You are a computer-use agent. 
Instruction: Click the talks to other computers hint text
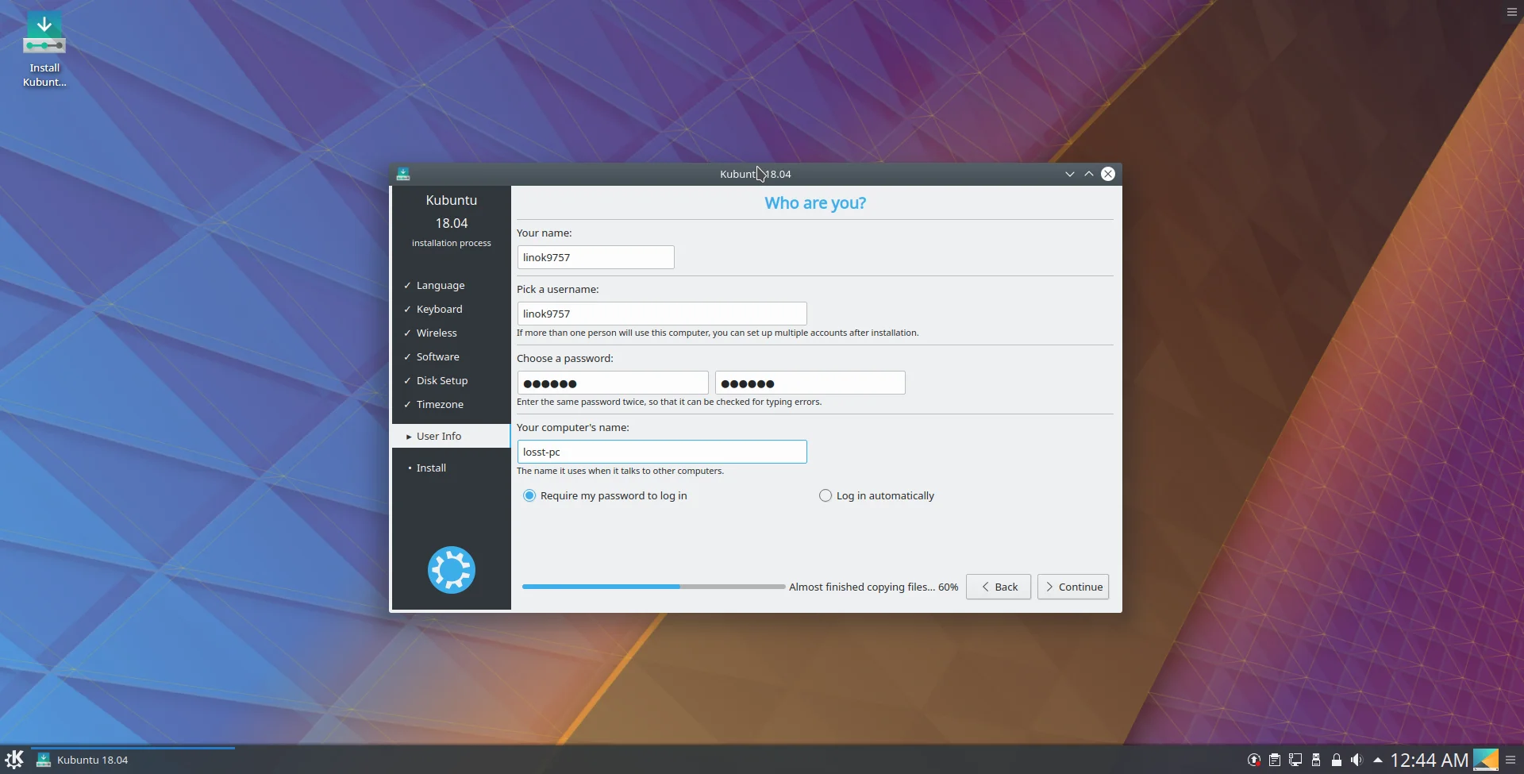click(x=621, y=471)
